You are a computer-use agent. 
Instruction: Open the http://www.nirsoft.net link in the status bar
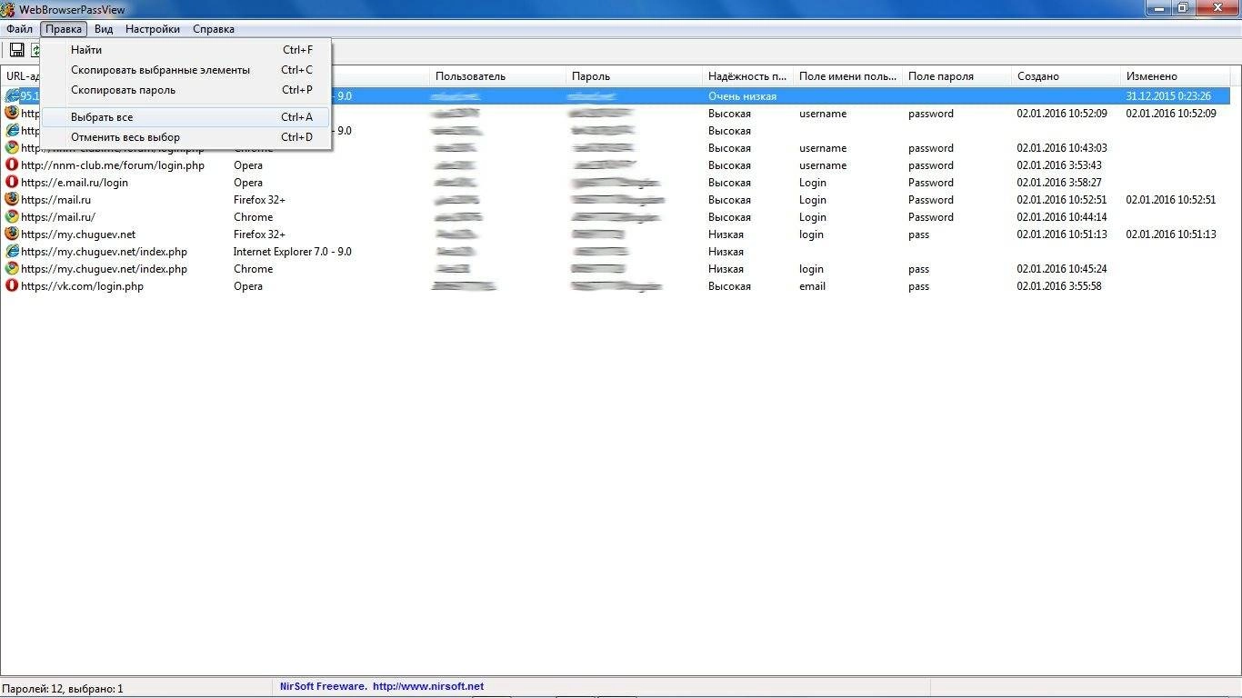pos(428,687)
